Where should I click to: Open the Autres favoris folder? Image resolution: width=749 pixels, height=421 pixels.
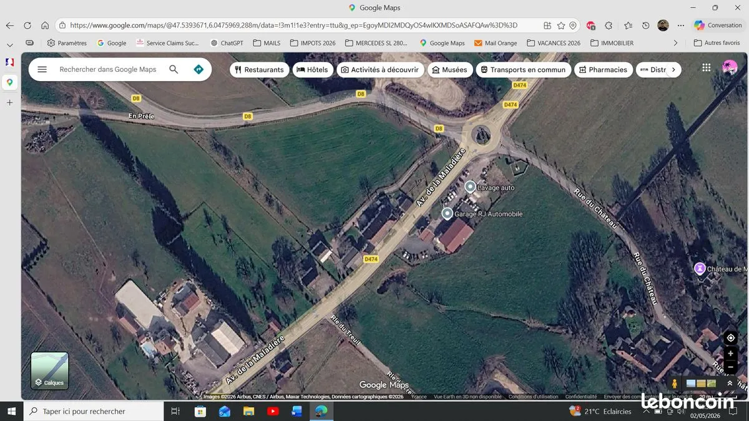[x=717, y=43]
